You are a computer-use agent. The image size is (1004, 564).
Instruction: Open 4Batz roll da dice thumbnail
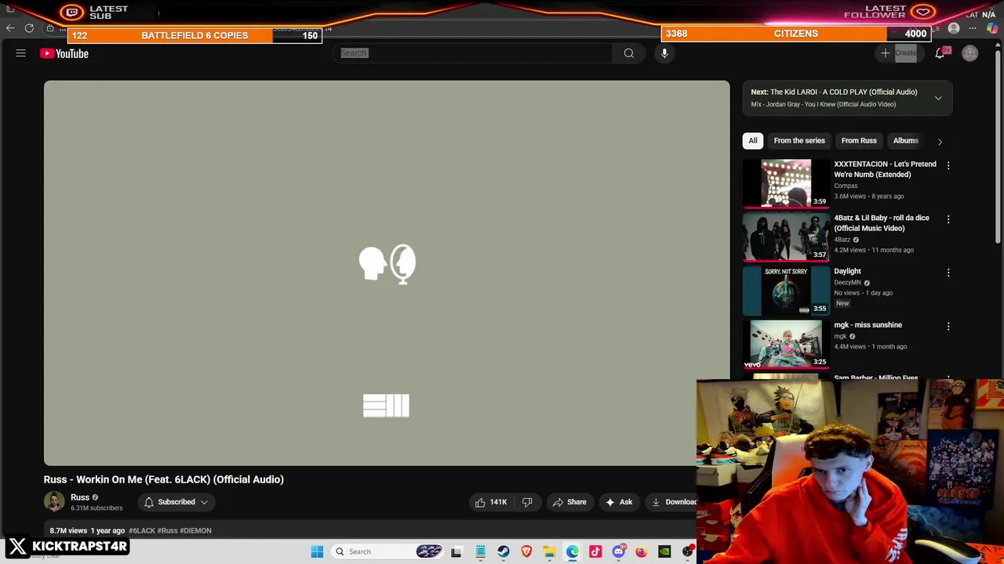point(785,237)
